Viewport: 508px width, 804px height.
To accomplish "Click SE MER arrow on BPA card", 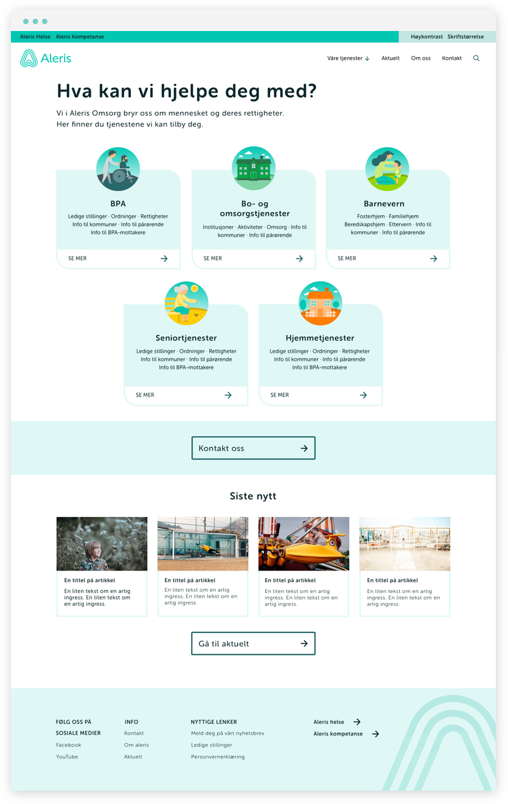I will tap(164, 258).
